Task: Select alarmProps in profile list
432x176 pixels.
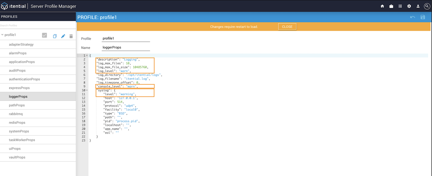Action: [38, 53]
